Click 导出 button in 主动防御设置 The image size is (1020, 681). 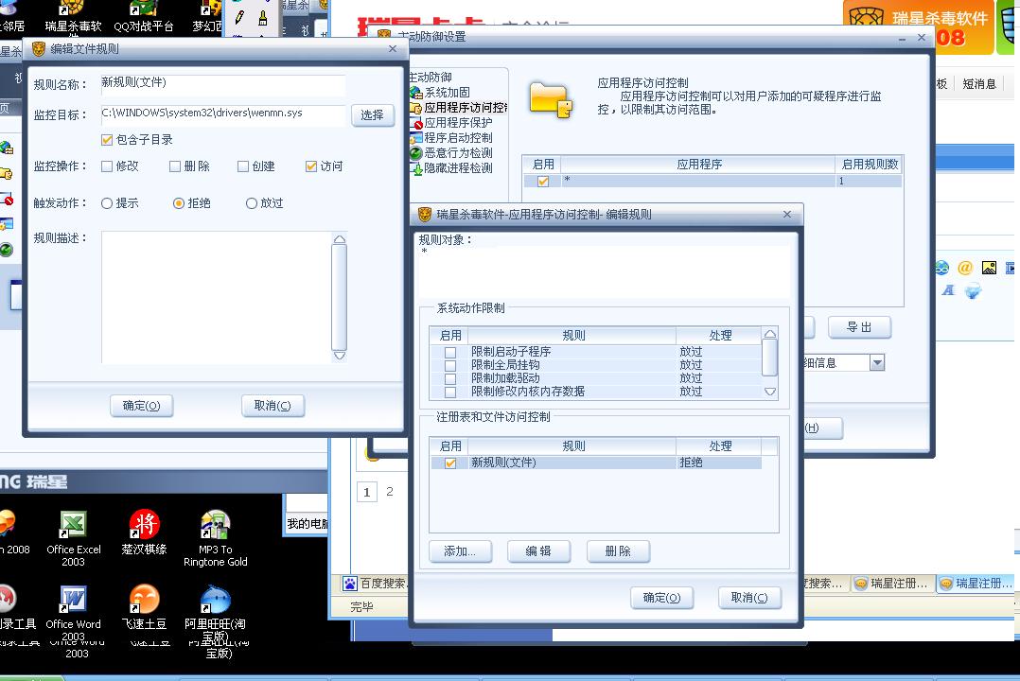click(x=859, y=327)
